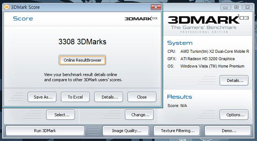Click the Select... button
This screenshot has width=257, height=141.
click(x=61, y=115)
